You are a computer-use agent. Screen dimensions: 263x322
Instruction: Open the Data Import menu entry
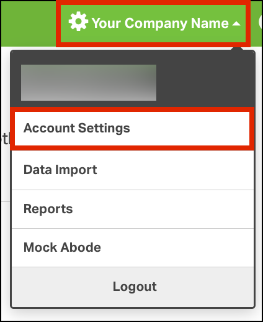tap(132, 170)
